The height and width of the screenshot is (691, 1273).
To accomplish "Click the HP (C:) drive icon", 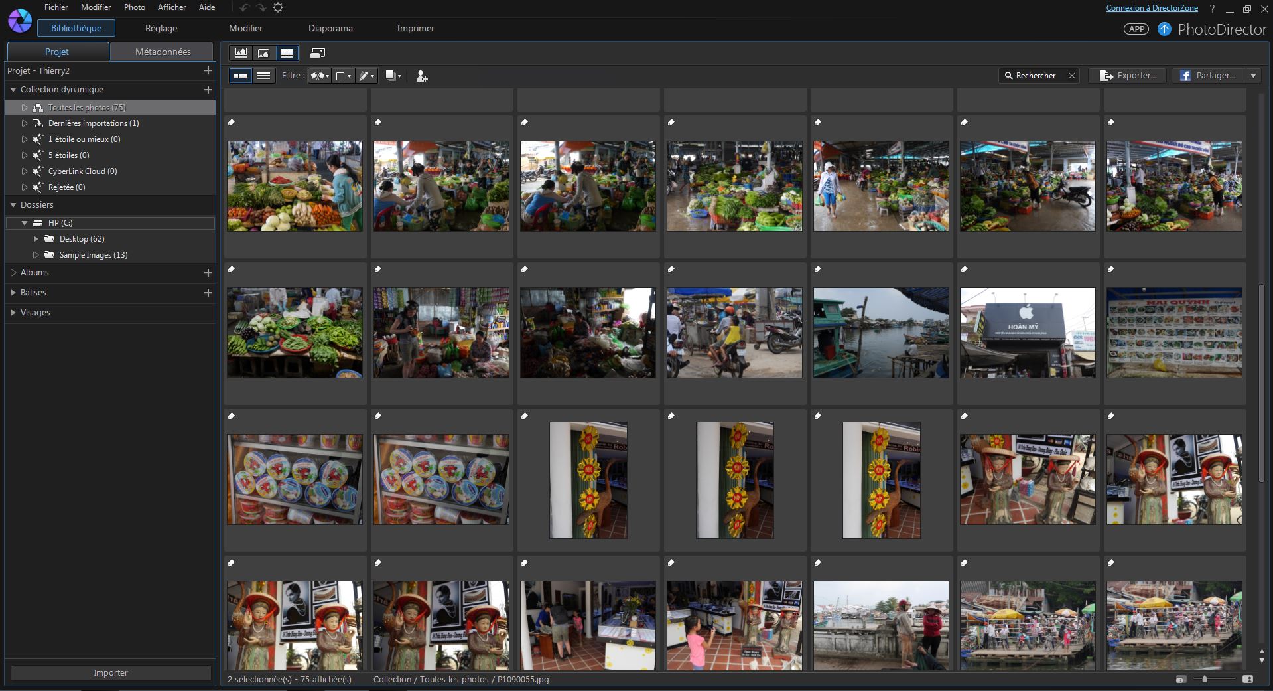I will coord(38,223).
